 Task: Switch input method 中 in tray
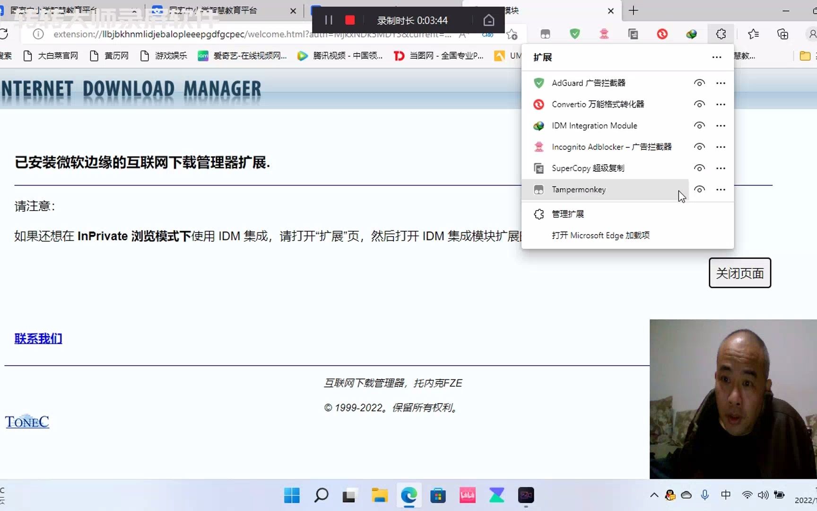[726, 495]
